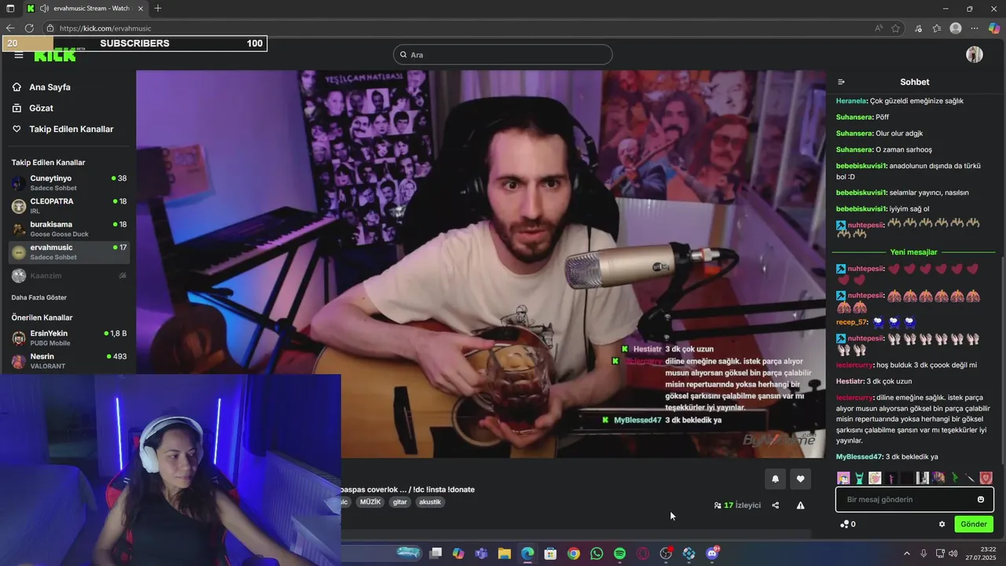Open the user profile avatar menu
This screenshot has height=566, width=1006.
[x=975, y=54]
